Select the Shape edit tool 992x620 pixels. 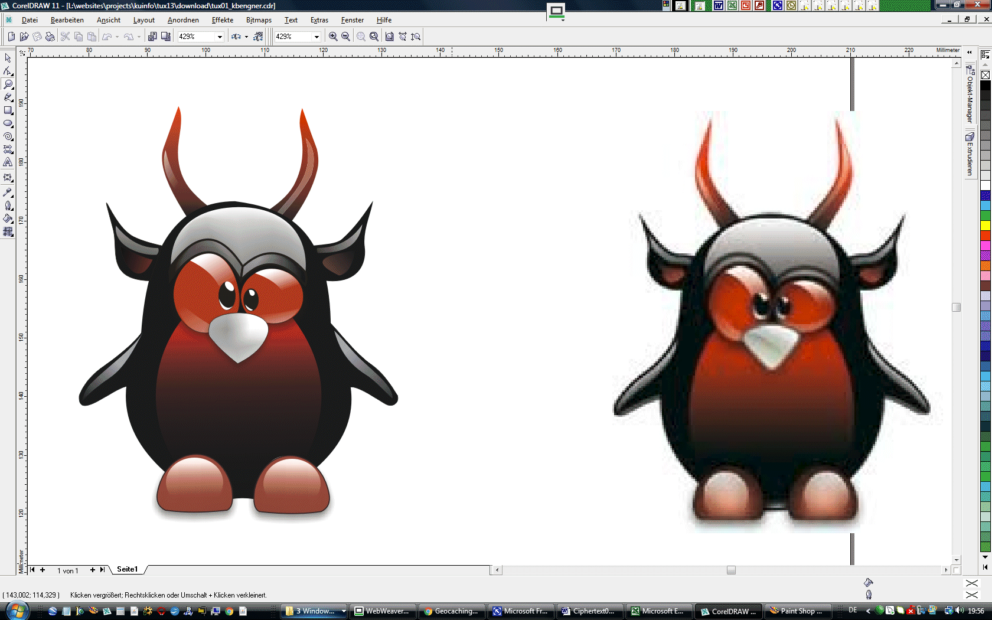(8, 71)
